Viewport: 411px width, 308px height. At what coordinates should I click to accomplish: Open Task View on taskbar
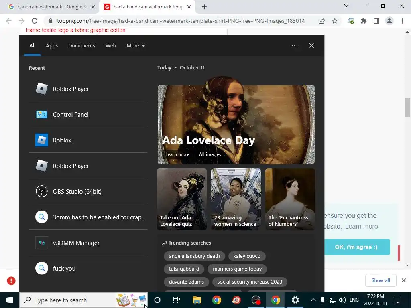point(177,300)
